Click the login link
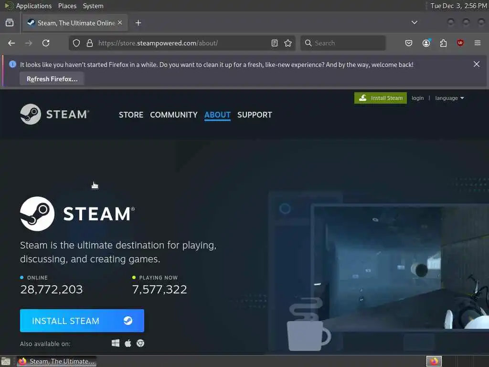The width and height of the screenshot is (489, 367). (417, 98)
